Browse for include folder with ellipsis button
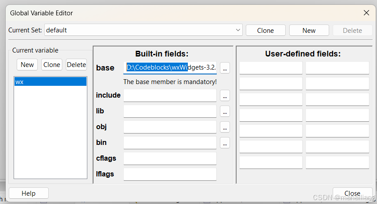This screenshot has height=204, width=377. (225, 95)
